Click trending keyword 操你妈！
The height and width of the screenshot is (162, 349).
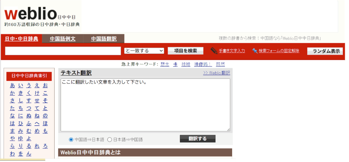click(x=203, y=64)
